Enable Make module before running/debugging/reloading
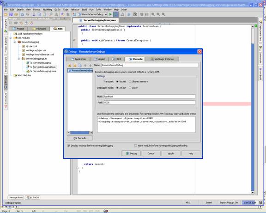 tap(136, 146)
